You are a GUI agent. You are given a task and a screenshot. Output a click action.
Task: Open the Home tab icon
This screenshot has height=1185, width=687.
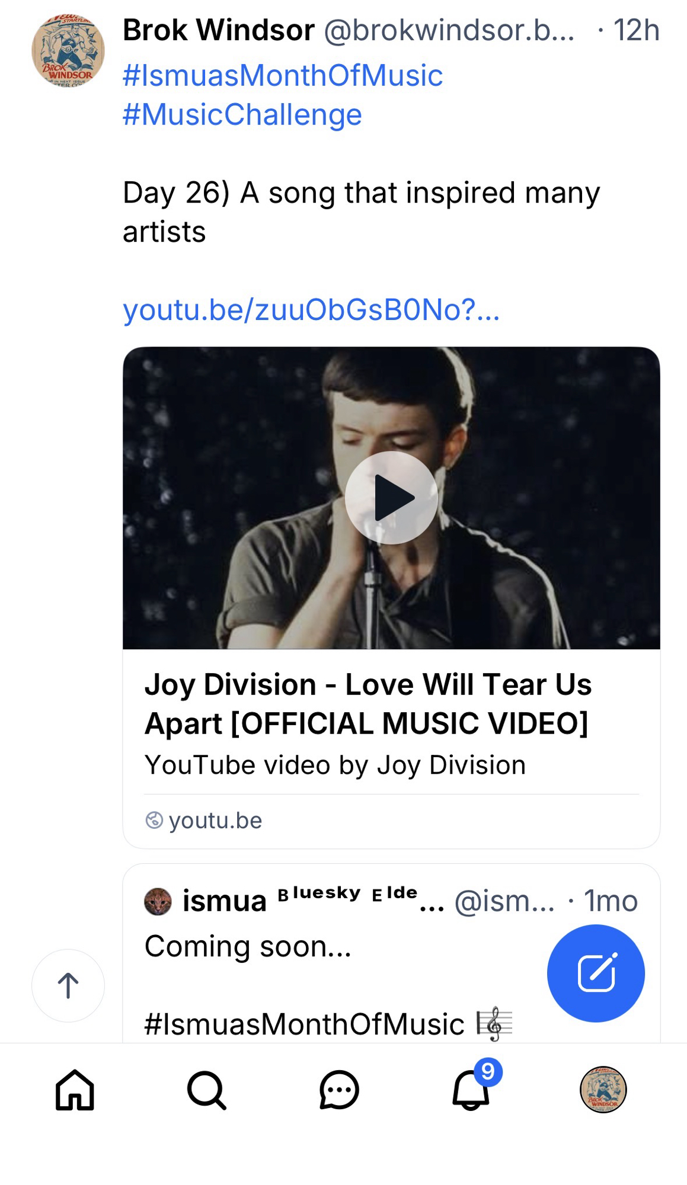(75, 1090)
